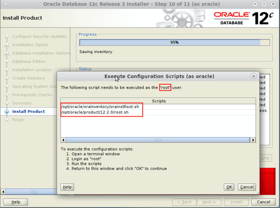Click the Oracle Database 12c logo
Viewport: 280px width, 208px height.
pos(243,18)
